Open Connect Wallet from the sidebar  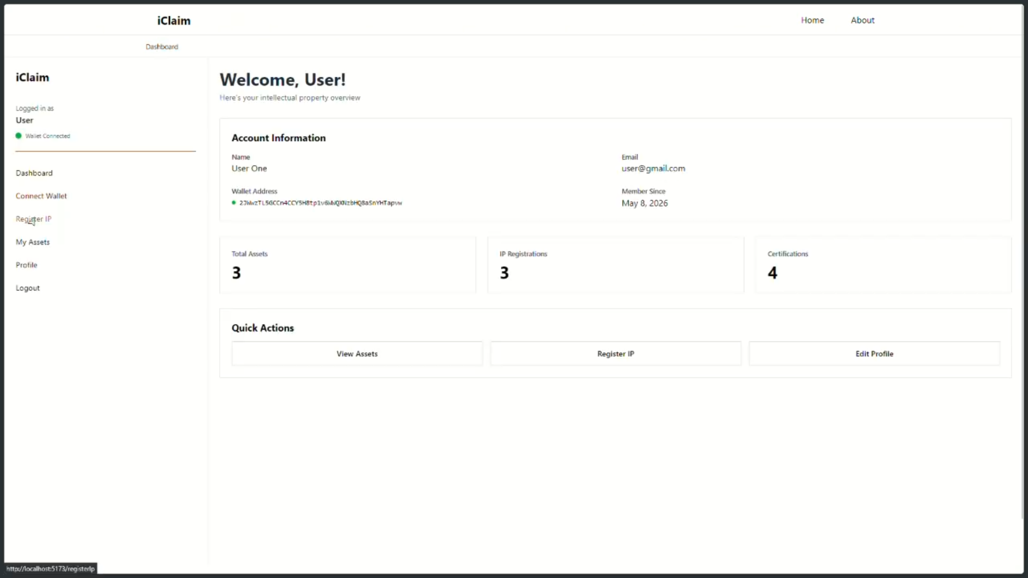[41, 196]
